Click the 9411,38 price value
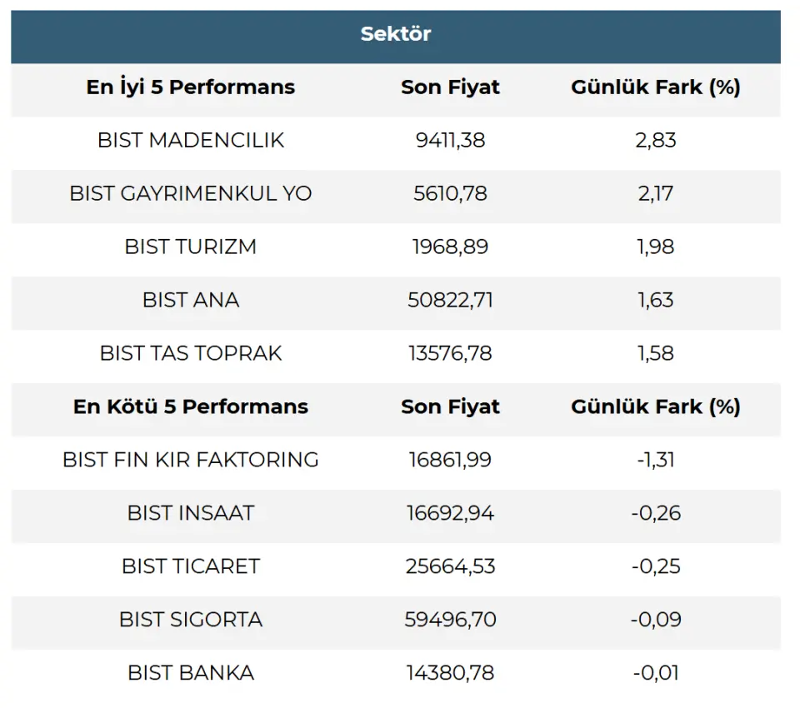Image resolution: width=800 pixels, height=708 pixels. coord(450,140)
